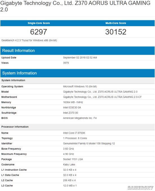
Task: Click the Geekbench 4.2.3 Tryout version text
Action: point(29,40)
